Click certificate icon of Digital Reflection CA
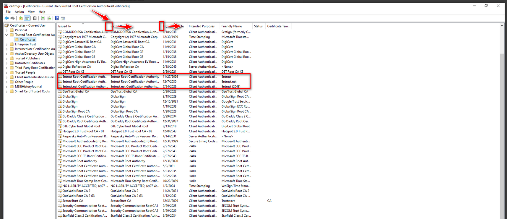 point(60,67)
